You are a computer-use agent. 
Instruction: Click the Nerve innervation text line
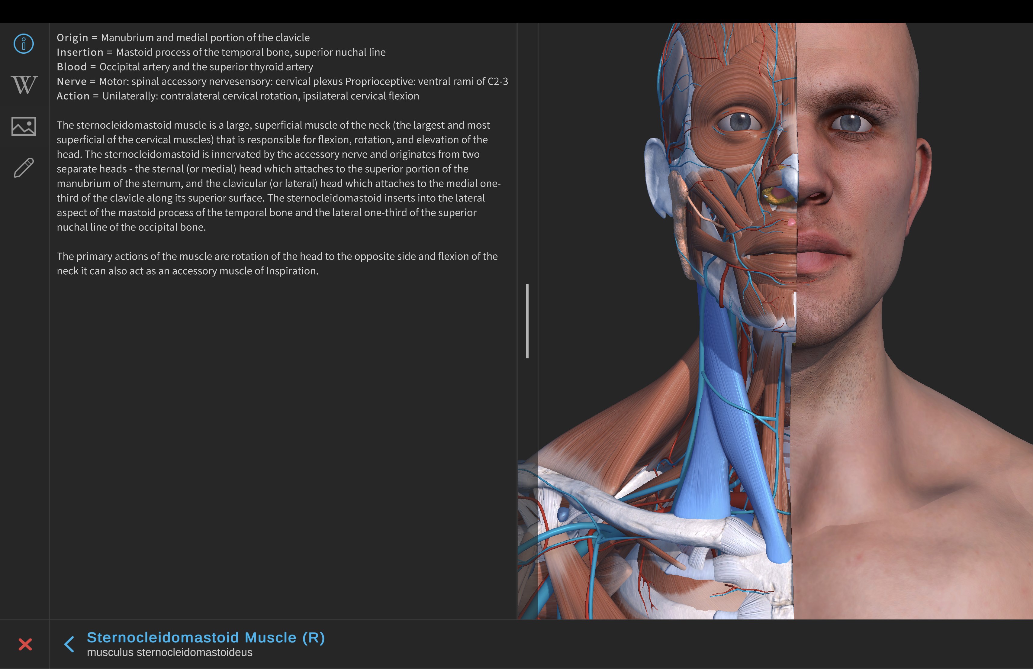click(x=282, y=81)
